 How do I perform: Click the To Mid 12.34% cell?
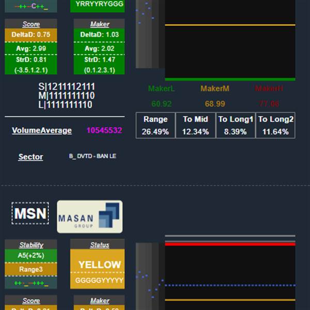point(195,126)
